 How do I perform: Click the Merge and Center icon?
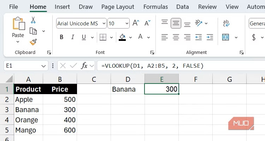226,37
